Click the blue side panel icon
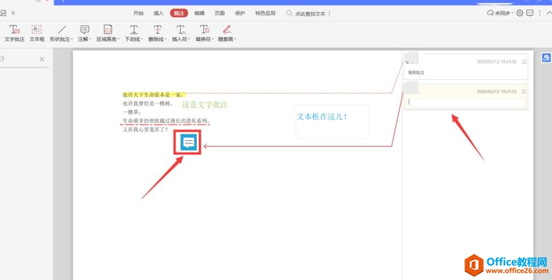 [546, 58]
